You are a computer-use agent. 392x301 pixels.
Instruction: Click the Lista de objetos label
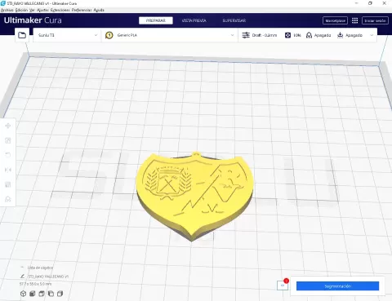40,268
